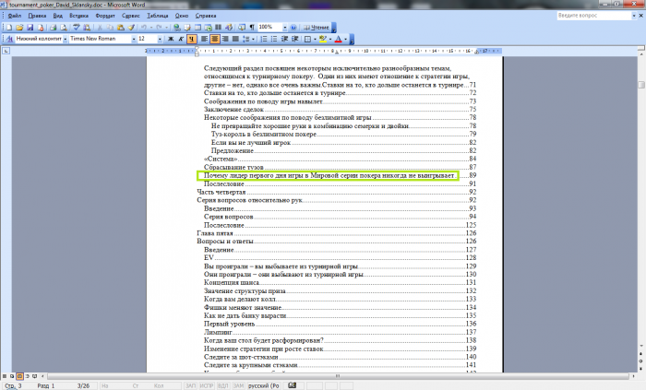Click the Copy icon
646x390 pixels.
tap(110, 28)
